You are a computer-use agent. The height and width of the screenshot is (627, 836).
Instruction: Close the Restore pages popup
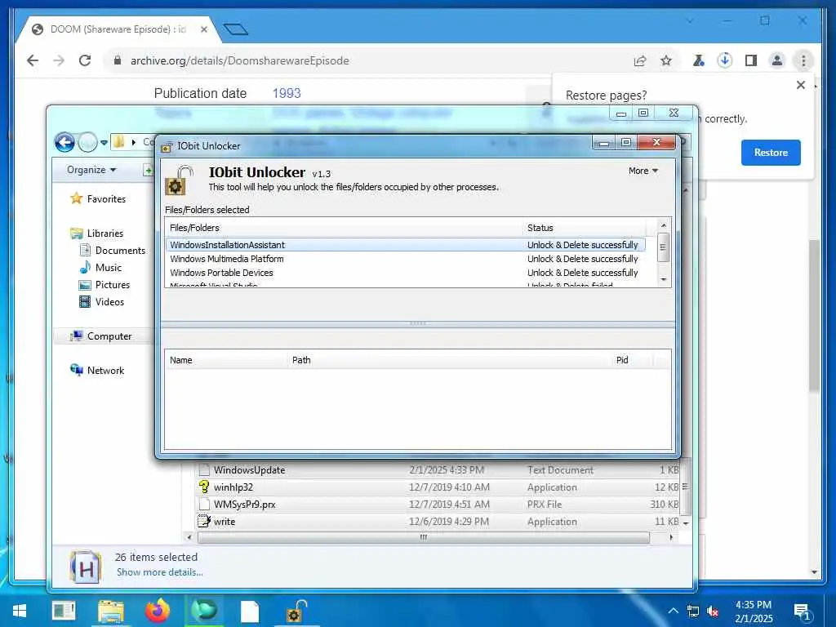point(800,85)
